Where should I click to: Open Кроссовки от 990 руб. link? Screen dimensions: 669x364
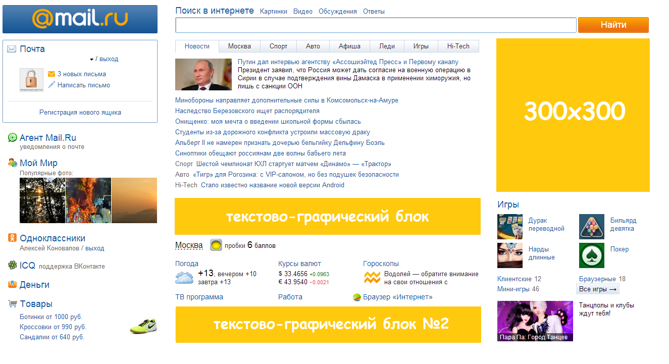click(53, 327)
